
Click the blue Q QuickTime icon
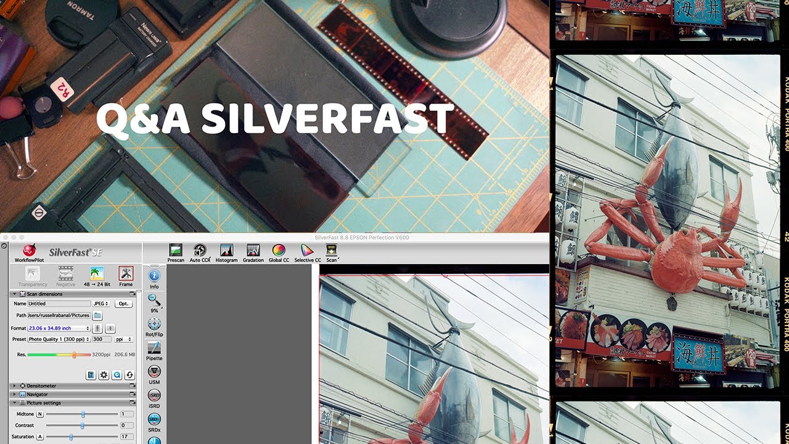pyautogui.click(x=117, y=375)
